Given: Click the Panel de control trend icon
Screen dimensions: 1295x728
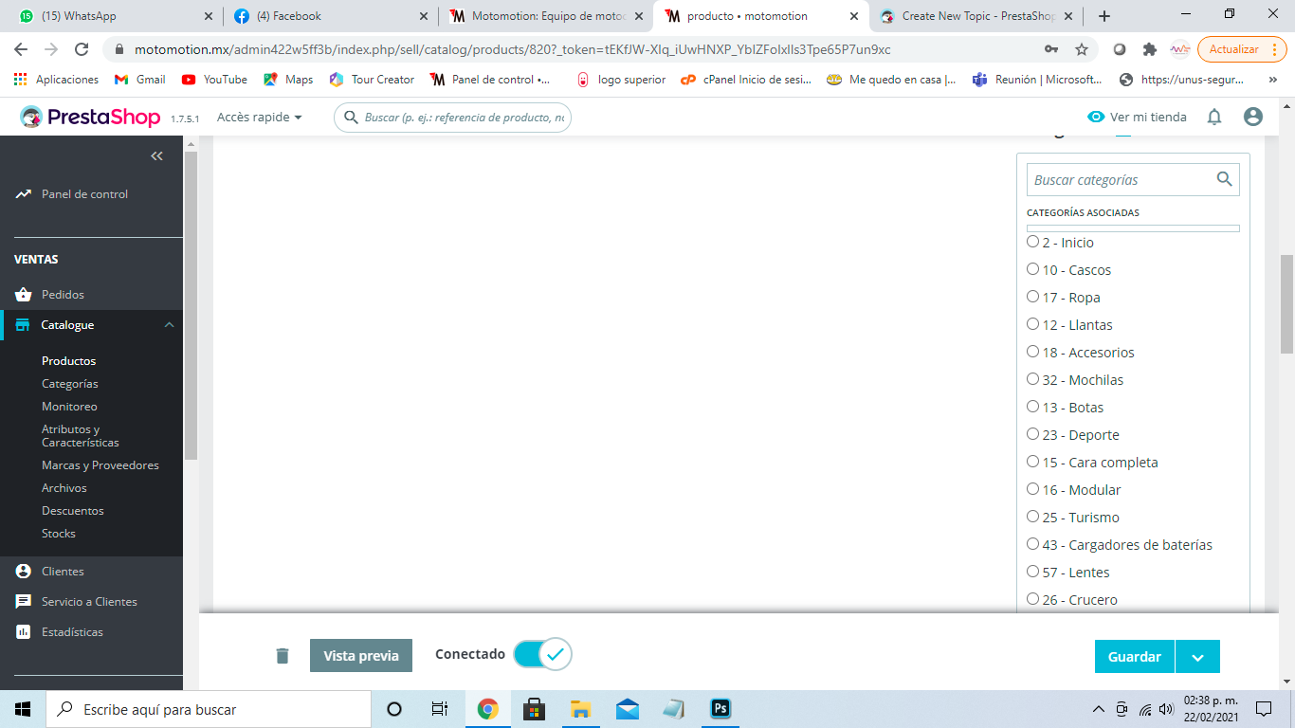Looking at the screenshot, I should [x=24, y=194].
